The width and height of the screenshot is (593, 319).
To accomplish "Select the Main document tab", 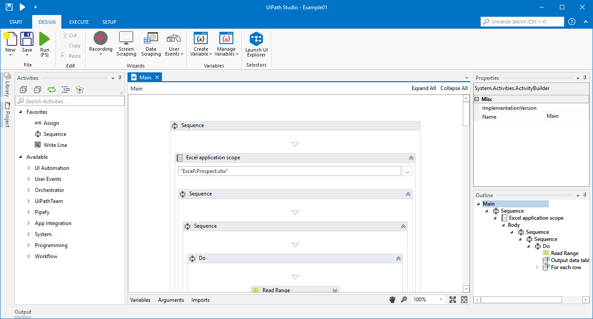I will (x=145, y=77).
